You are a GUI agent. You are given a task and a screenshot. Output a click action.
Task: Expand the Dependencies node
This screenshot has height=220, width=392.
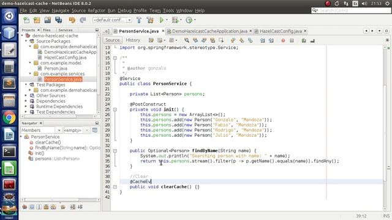tap(26, 101)
